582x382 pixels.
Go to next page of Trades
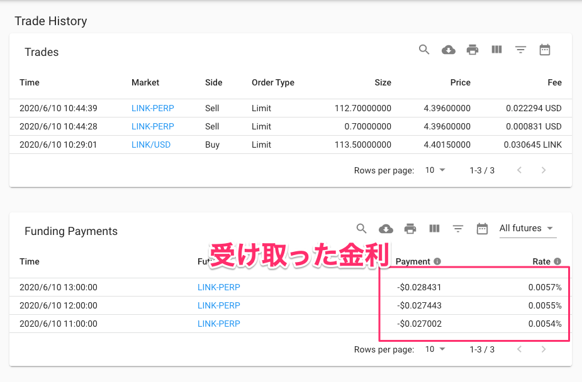(x=544, y=170)
